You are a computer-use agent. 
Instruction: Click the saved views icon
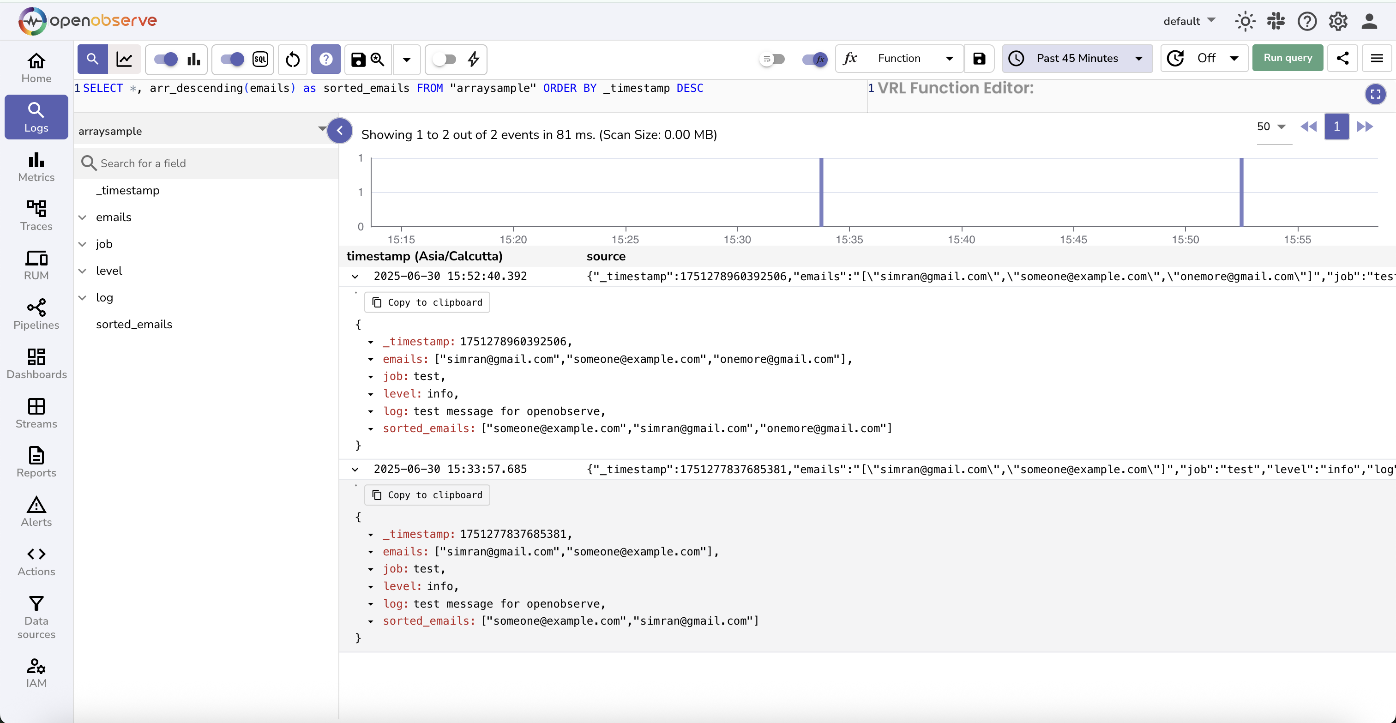pos(368,59)
